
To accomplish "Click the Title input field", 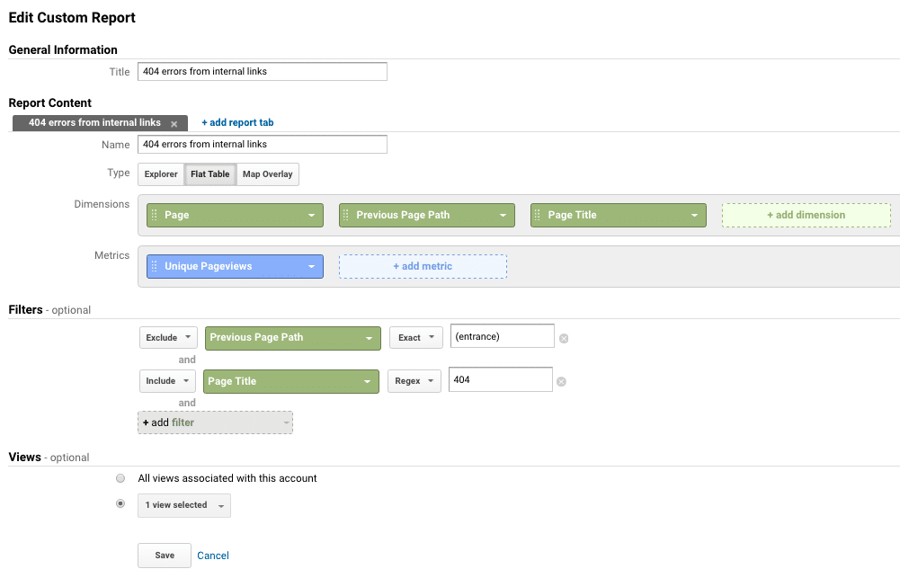I will point(262,71).
